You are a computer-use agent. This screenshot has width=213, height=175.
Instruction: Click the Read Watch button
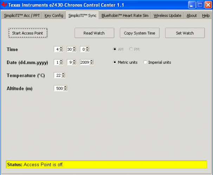pos(94,33)
